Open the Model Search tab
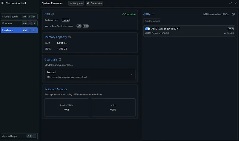239x141 pixels. pyautogui.click(x=19, y=16)
